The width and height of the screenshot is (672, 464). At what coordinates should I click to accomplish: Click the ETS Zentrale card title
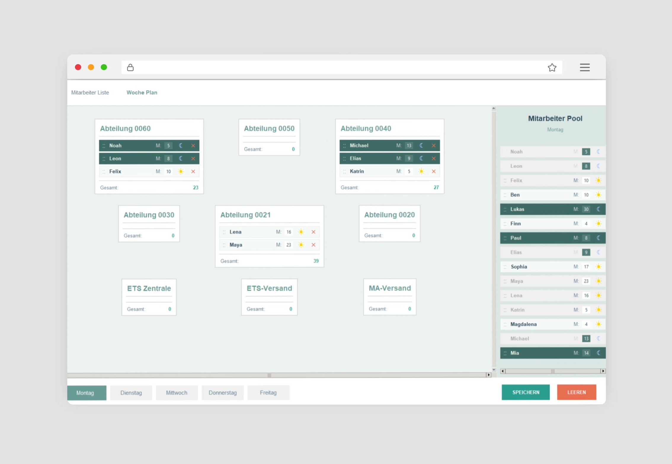pos(149,288)
